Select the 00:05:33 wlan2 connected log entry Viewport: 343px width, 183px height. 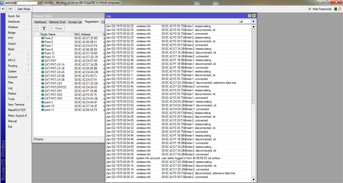pos(178,177)
